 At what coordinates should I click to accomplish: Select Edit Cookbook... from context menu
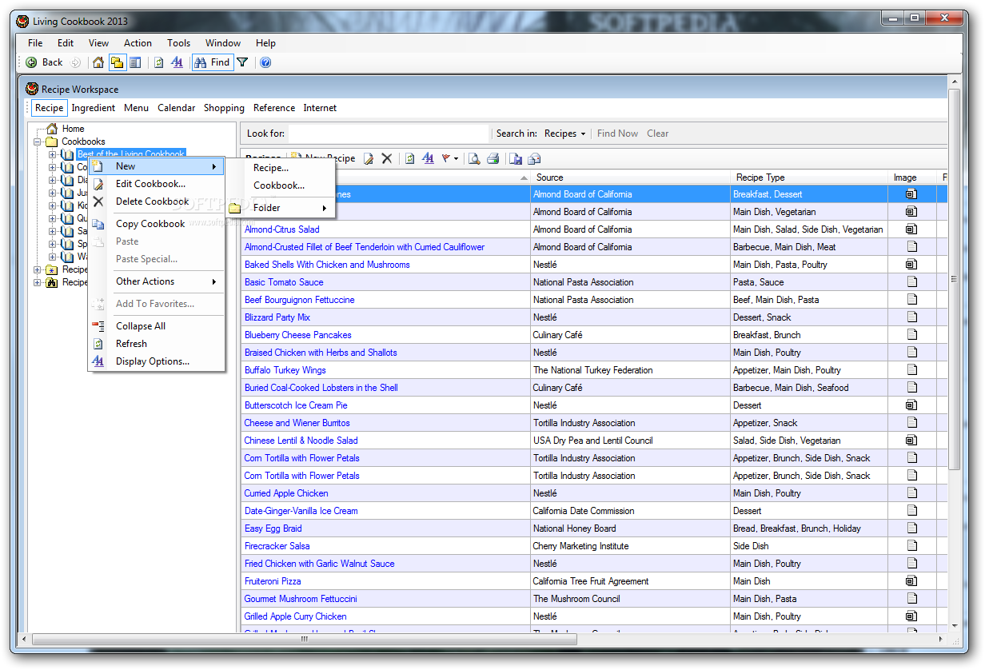(x=156, y=184)
